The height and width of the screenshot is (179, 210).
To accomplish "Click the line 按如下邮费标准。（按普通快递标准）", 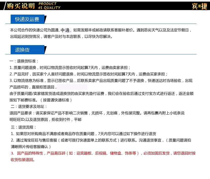I will point(41,100).
